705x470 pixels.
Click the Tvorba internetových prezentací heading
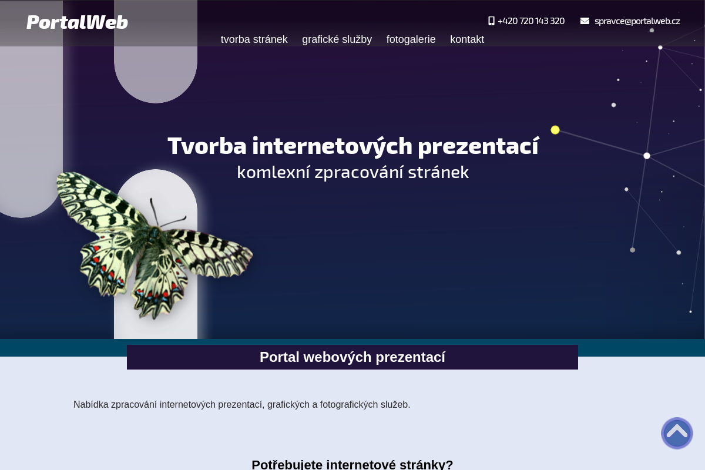pyautogui.click(x=352, y=145)
